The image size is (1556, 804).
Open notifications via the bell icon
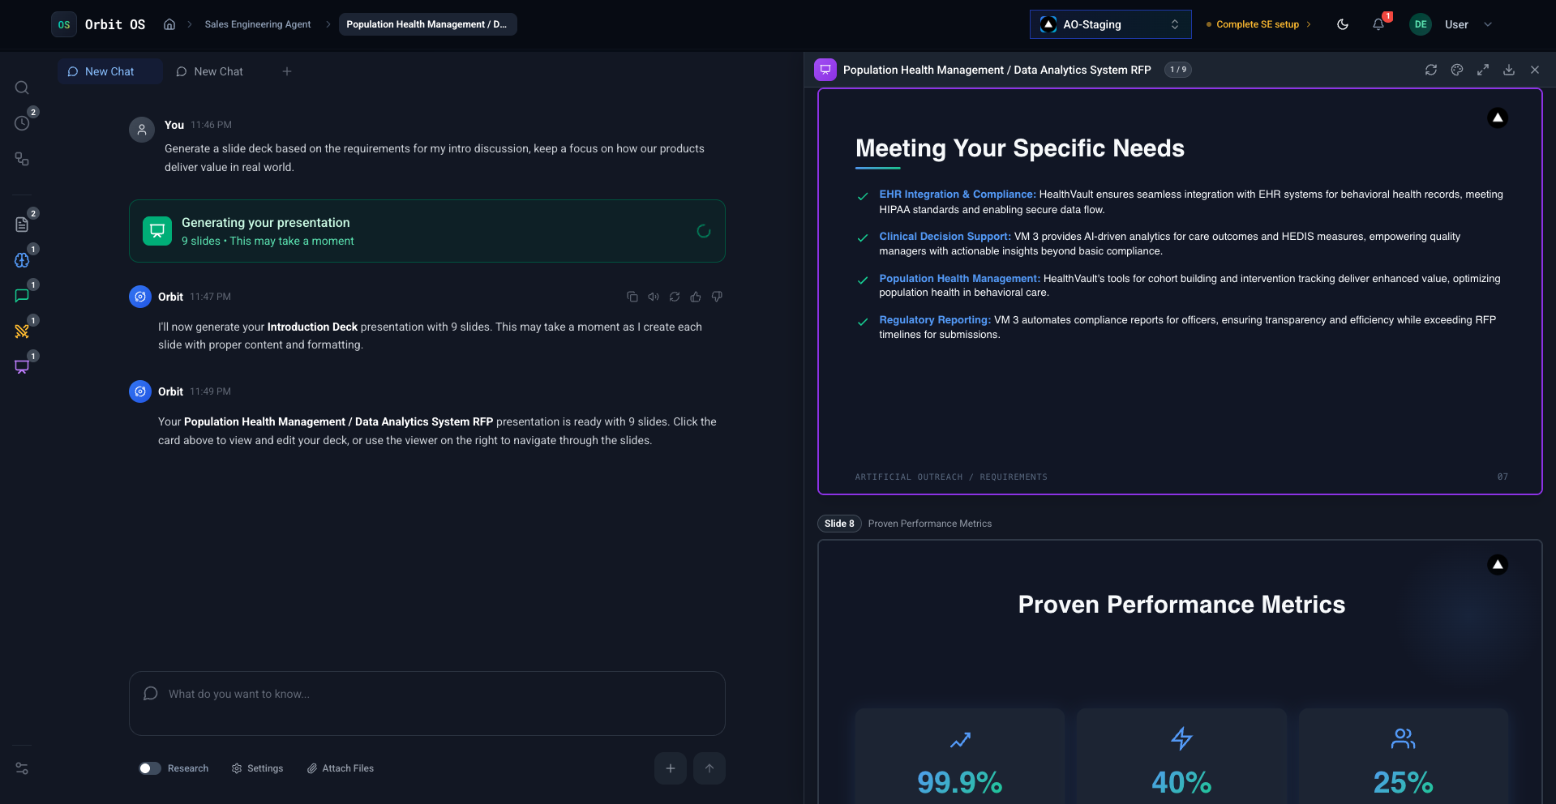click(1378, 24)
